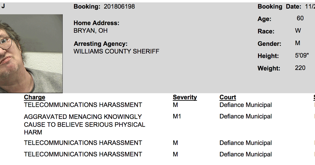315x165 pixels.
Task: Select the height value 5'09"
Action: 302,56
